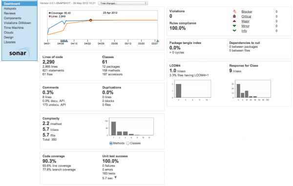This screenshot has width=293, height=186.
Task: Open the Clouds sidebar item
Action: (x=9, y=33)
